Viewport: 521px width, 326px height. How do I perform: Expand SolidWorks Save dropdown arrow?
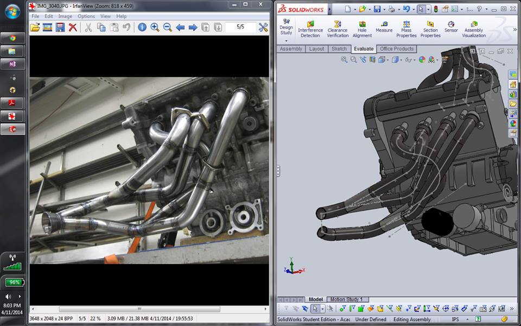(x=384, y=9)
